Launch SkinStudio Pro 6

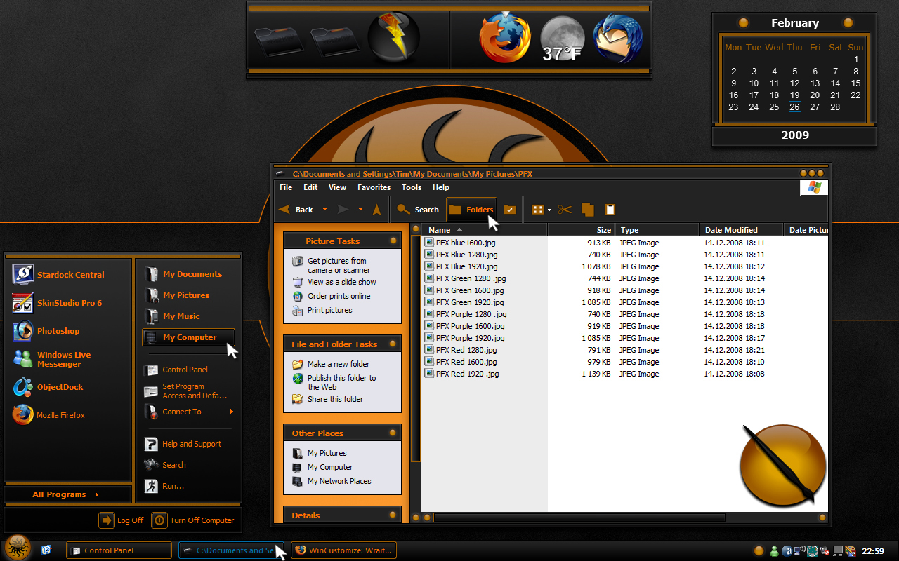point(58,303)
